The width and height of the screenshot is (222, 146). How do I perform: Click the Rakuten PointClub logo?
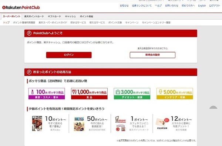21,7
